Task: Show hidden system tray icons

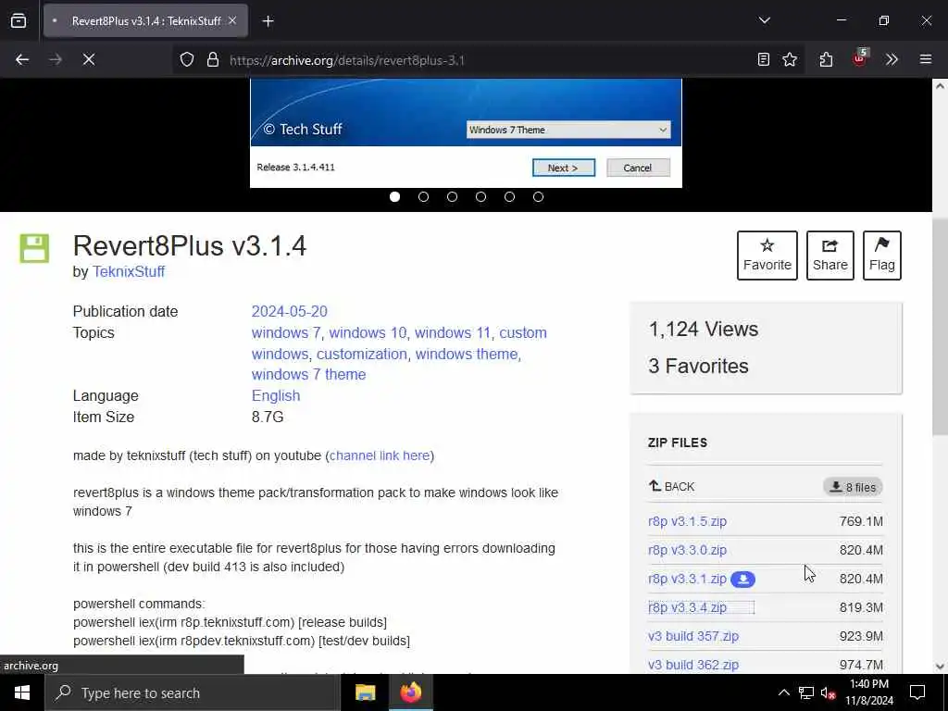Action: [x=783, y=692]
